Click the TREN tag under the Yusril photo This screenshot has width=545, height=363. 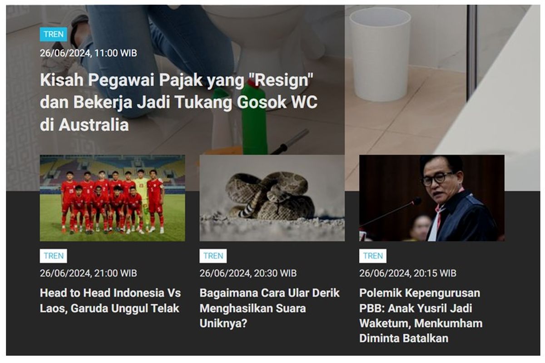pos(372,256)
